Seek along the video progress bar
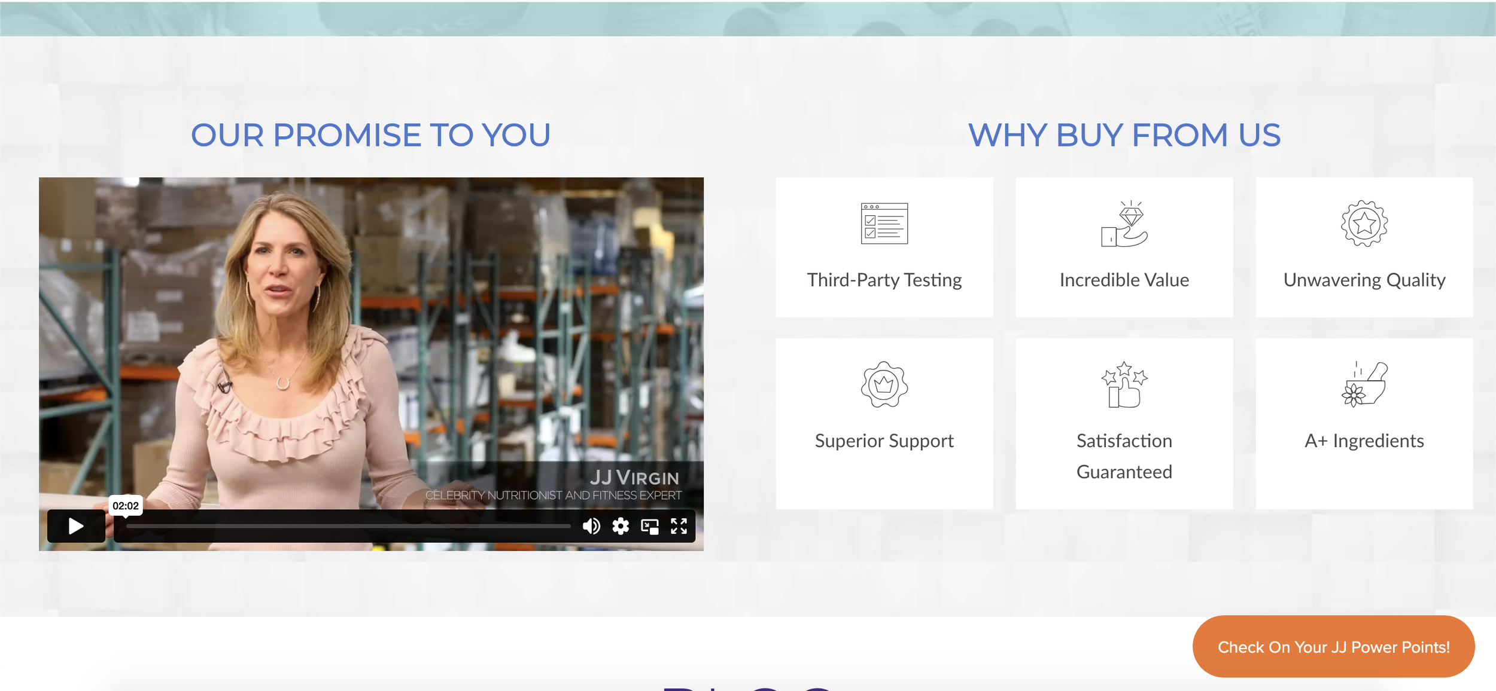The width and height of the screenshot is (1496, 691). 348,526
